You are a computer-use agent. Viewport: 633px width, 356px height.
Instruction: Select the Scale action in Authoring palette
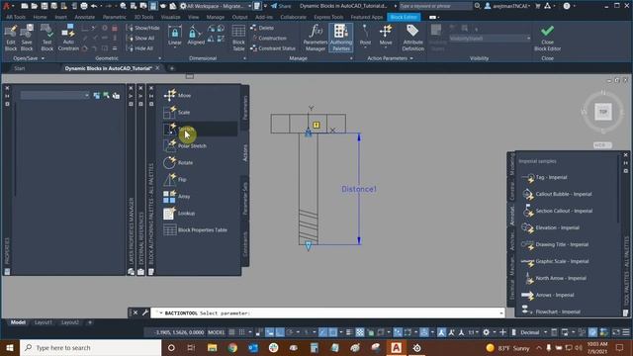click(177, 112)
